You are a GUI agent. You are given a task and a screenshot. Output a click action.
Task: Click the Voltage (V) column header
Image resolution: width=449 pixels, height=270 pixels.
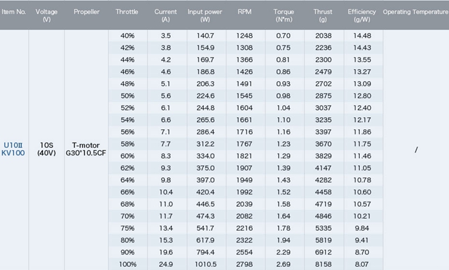click(46, 15)
